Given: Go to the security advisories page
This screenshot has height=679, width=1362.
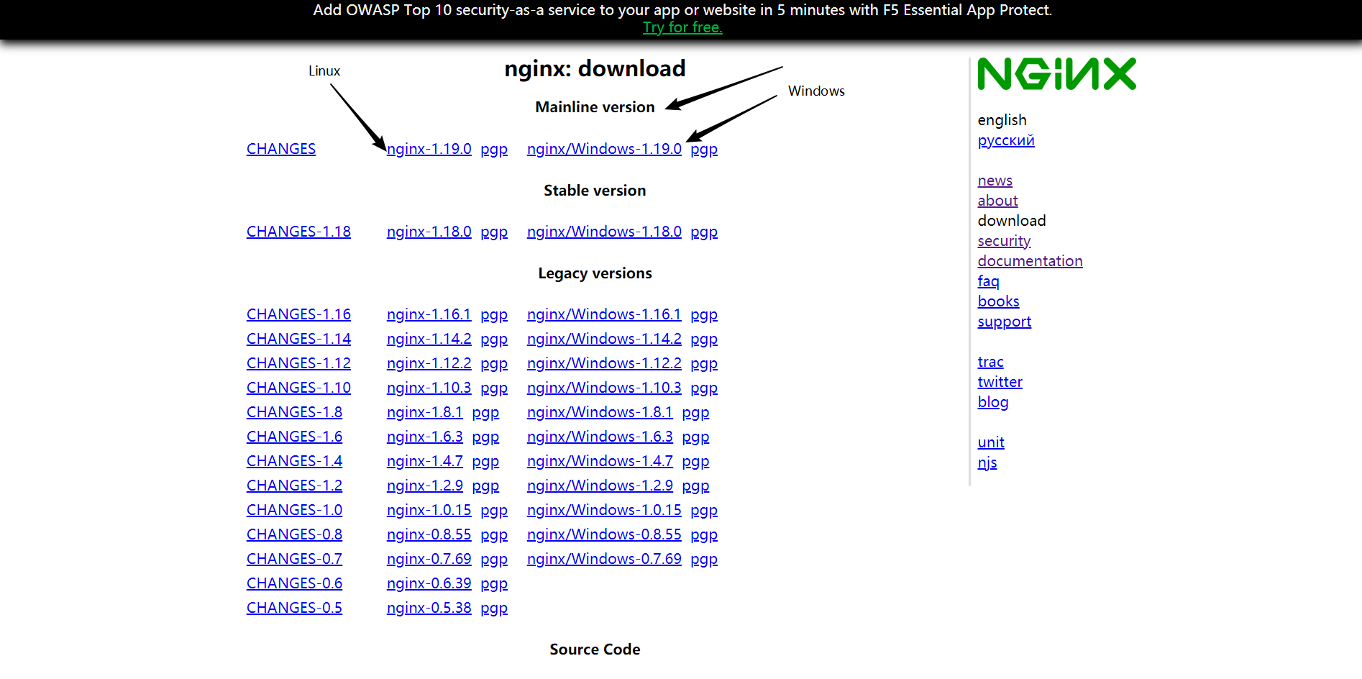Looking at the screenshot, I should (1004, 240).
